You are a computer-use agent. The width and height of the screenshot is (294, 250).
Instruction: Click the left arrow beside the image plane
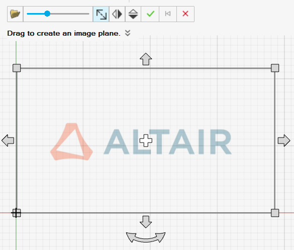(x=8, y=141)
